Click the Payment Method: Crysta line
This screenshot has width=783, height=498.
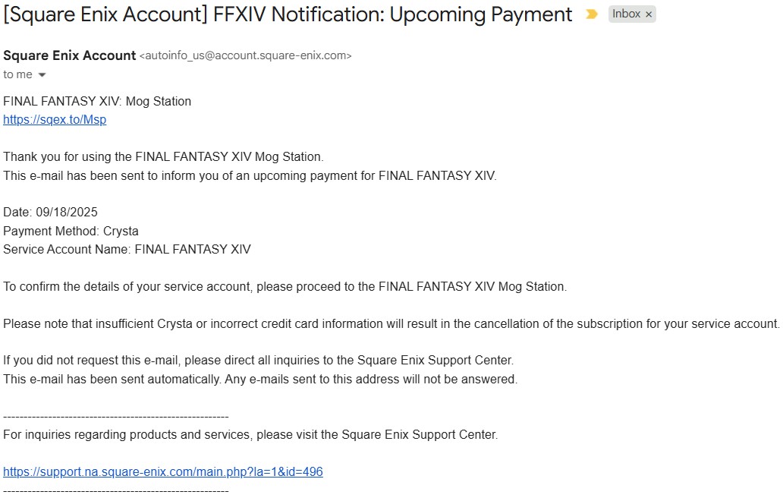click(x=71, y=231)
